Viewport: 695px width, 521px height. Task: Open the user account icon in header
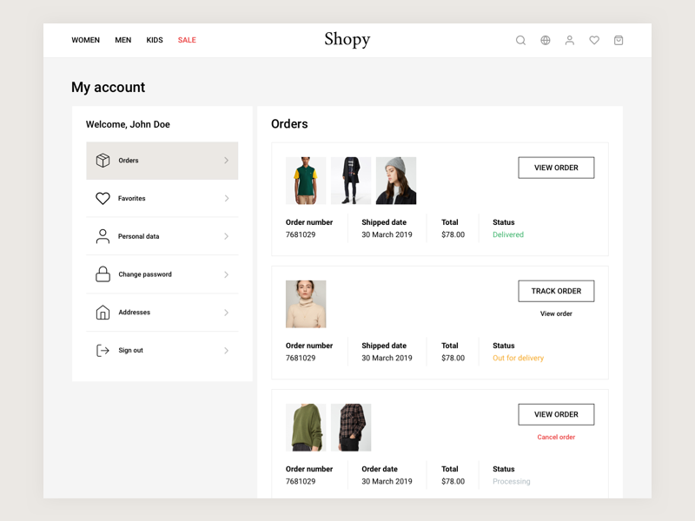[569, 40]
